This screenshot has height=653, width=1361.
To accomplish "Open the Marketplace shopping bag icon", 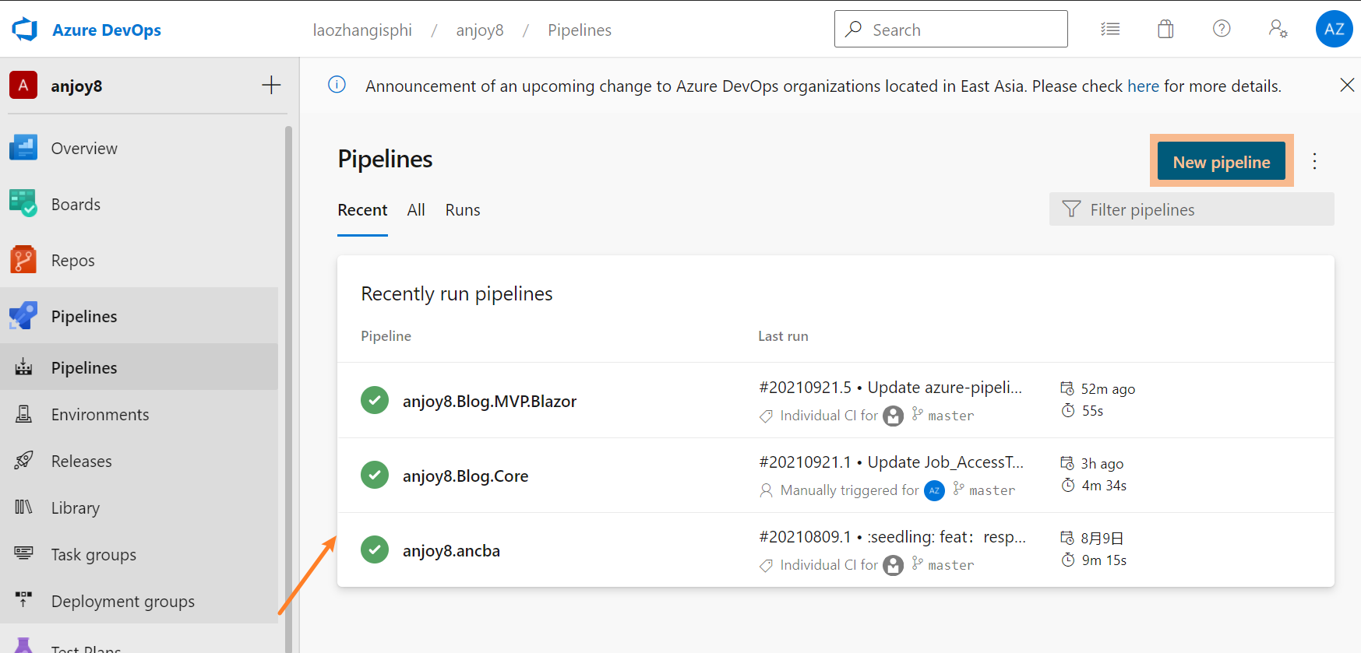I will [1165, 29].
